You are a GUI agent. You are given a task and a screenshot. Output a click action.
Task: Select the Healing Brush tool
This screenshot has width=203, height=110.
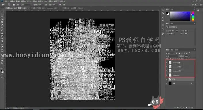pos(2,27)
